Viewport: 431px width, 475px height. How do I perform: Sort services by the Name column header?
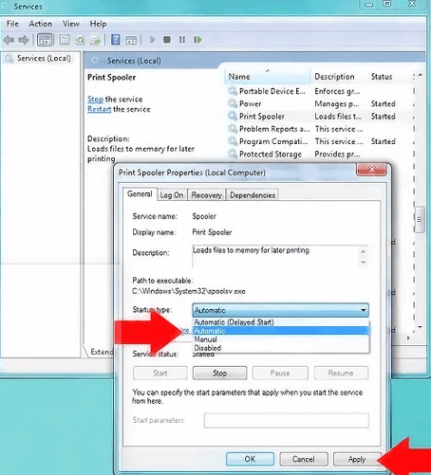click(268, 77)
